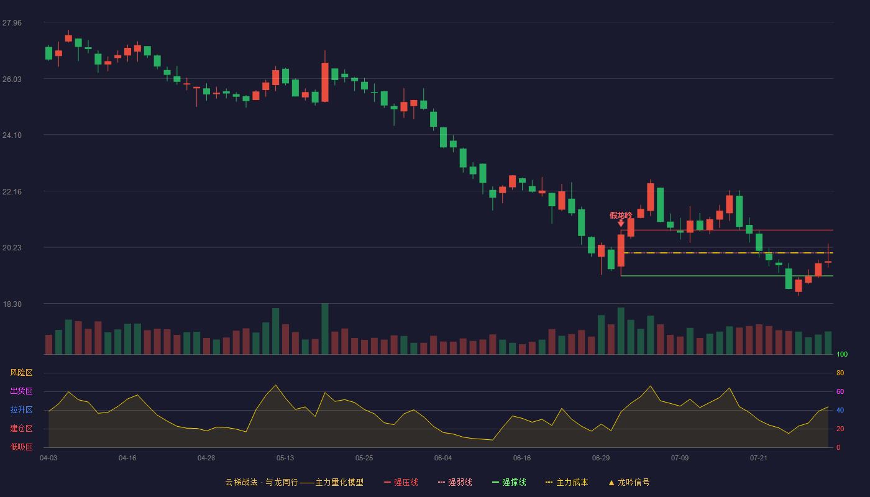Toggle the 强撑线 legend item
Viewport: 870px width, 497px height.
[509, 482]
